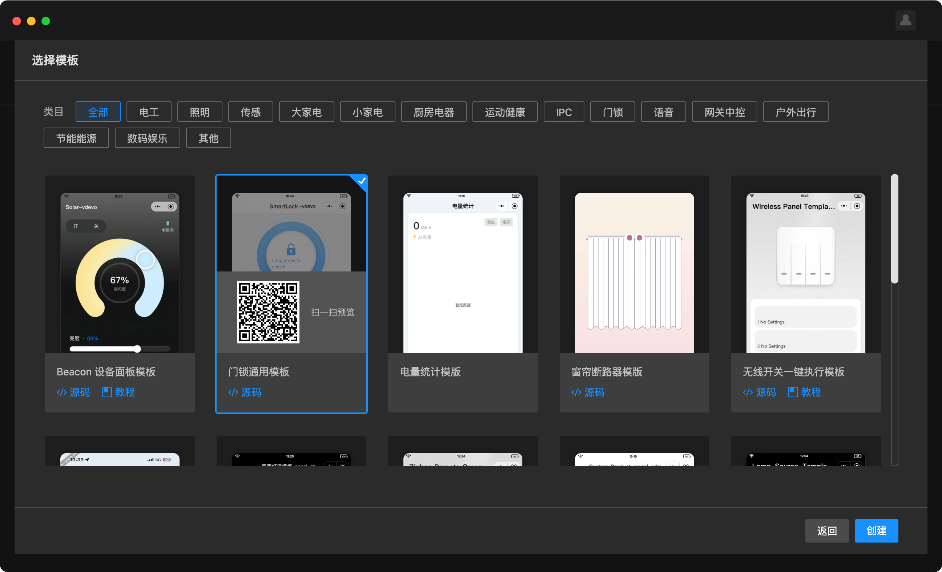
Task: Click 创建 to create project
Action: tap(876, 531)
